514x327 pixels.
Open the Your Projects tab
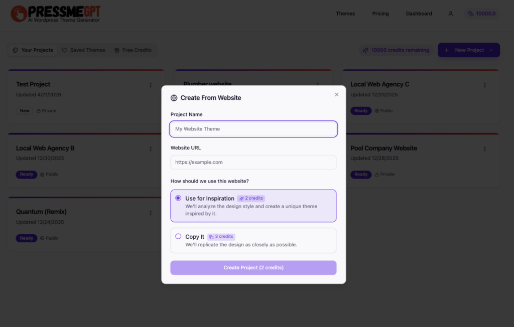coord(33,50)
